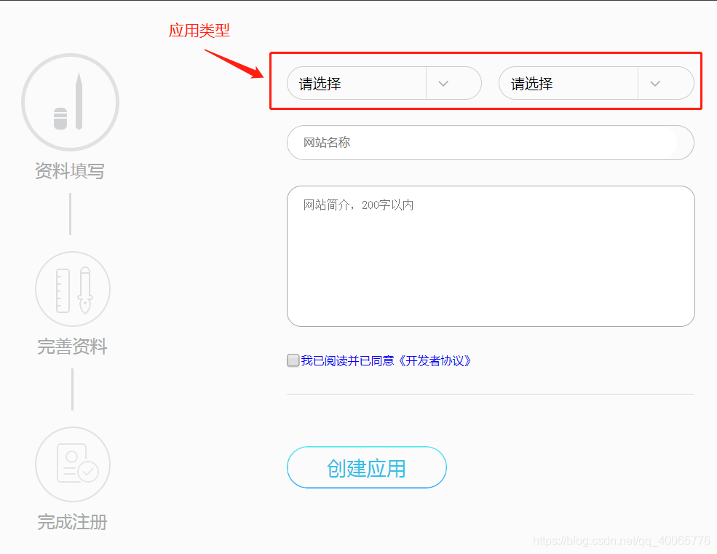This screenshot has width=717, height=554.
Task: Click the 创建应用 button
Action: tap(367, 467)
